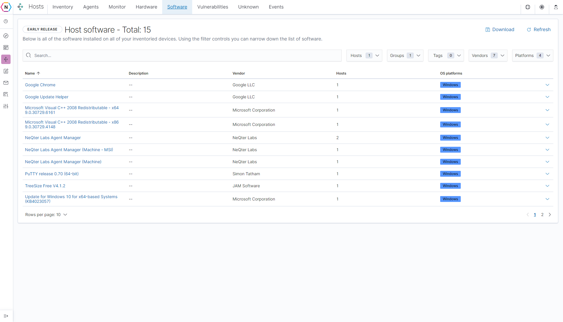563x322 pixels.
Task: Expand the NeQter Labs Agent Manager (Machine) row
Action: [547, 162]
